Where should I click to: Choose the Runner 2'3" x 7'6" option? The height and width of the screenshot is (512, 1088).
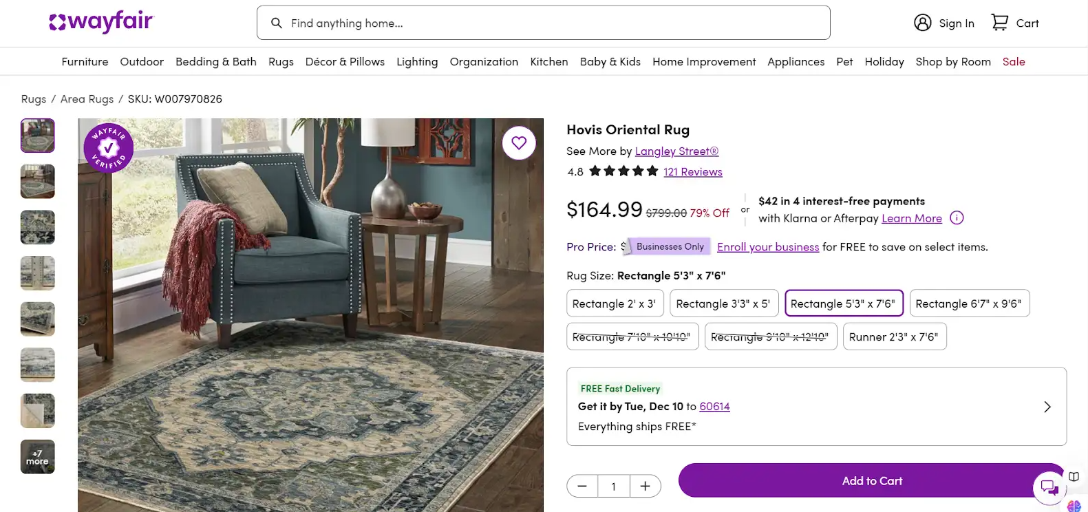point(895,337)
